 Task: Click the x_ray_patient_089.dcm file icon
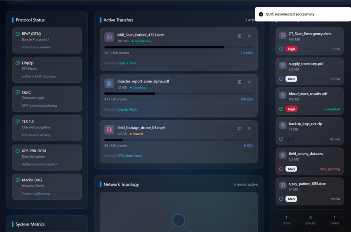tap(283, 185)
